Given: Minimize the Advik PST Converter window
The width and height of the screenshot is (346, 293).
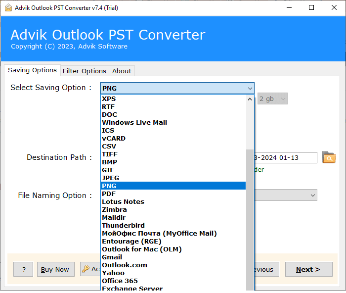Looking at the screenshot, I should (x=289, y=8).
